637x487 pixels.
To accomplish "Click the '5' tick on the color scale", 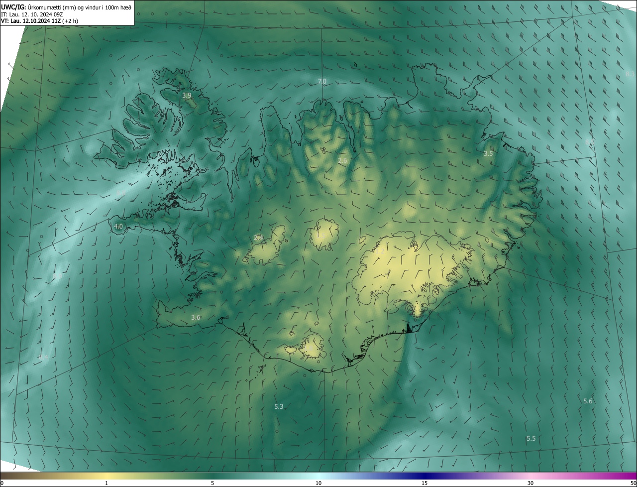I will click(x=212, y=483).
